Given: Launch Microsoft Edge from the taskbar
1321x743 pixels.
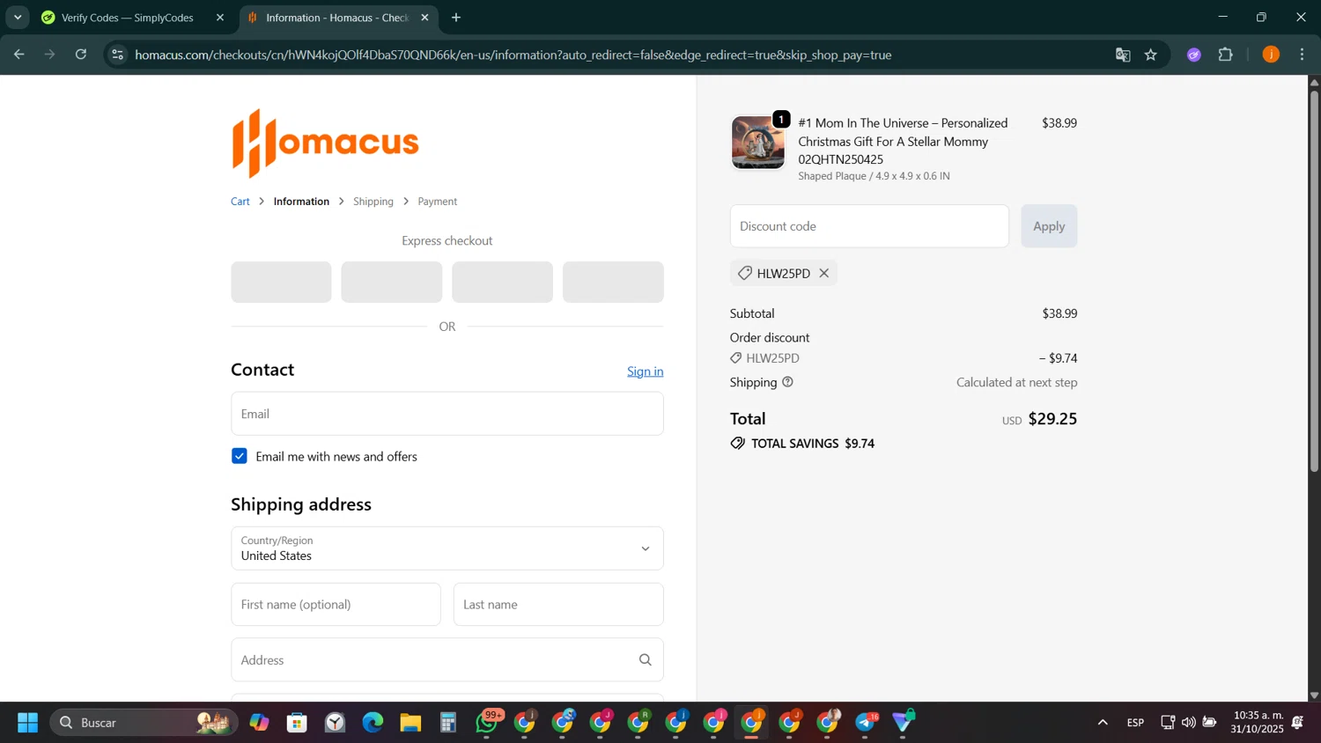Looking at the screenshot, I should [373, 723].
